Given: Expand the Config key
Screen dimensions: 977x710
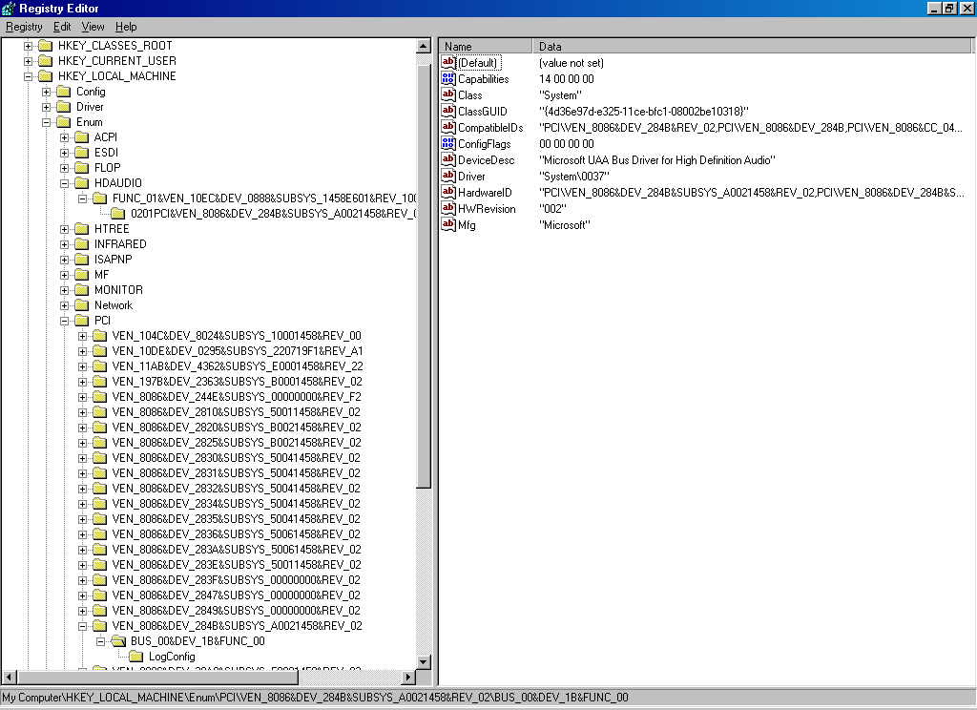Looking at the screenshot, I should coord(46,92).
